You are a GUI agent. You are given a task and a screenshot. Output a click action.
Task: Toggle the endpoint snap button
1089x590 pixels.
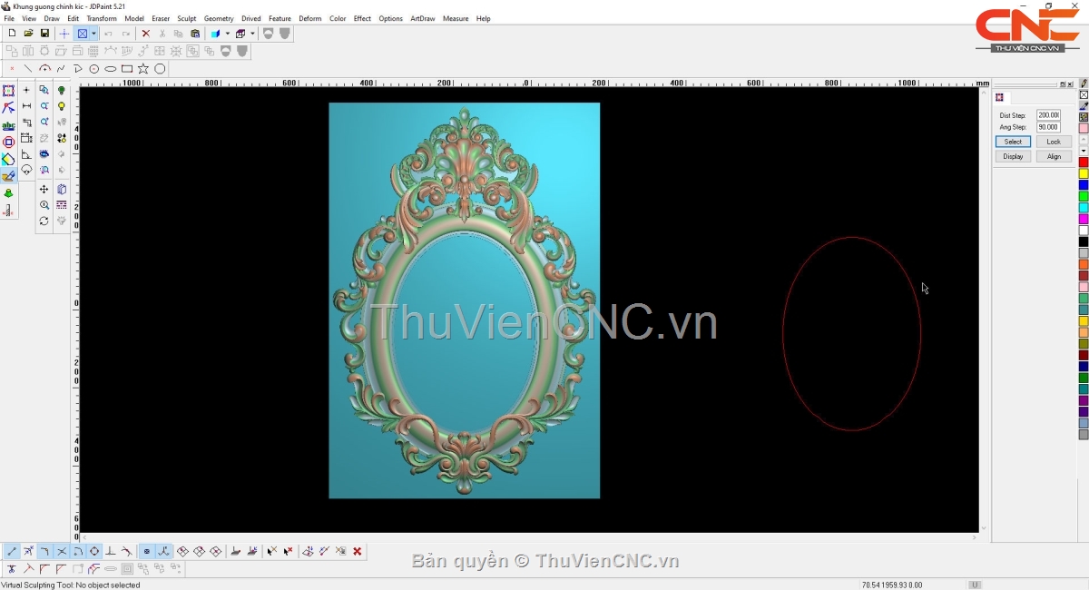(x=12, y=551)
